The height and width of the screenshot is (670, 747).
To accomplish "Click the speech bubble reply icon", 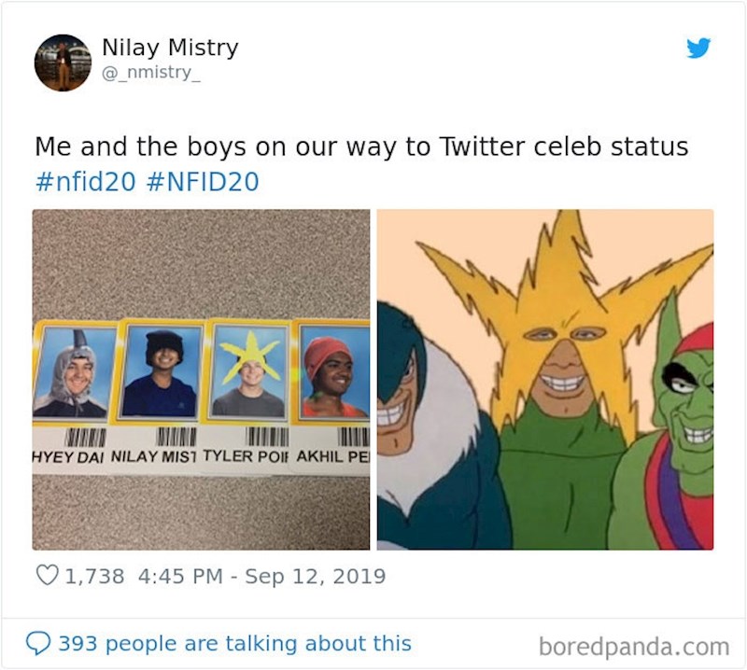I will [37, 643].
